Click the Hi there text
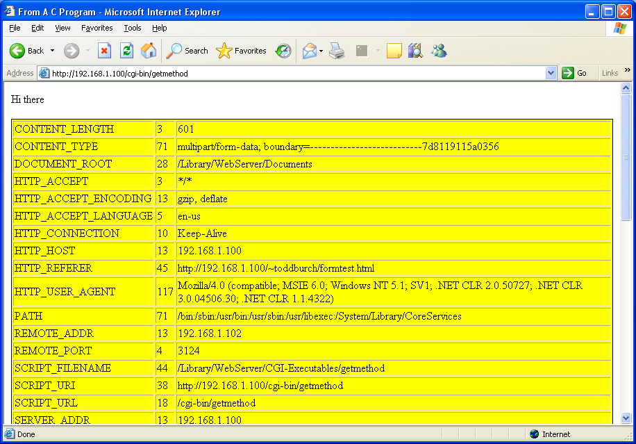This screenshot has width=636, height=444. 28,99
